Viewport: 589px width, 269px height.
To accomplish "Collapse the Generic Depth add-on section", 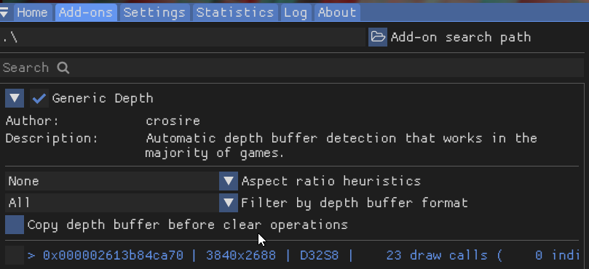I will coord(15,98).
